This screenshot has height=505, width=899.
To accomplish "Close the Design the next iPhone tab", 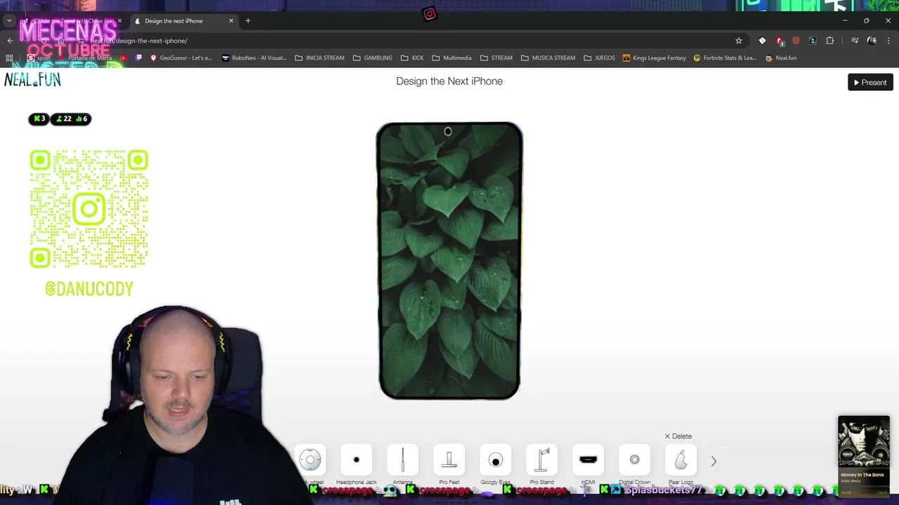I will pos(231,21).
